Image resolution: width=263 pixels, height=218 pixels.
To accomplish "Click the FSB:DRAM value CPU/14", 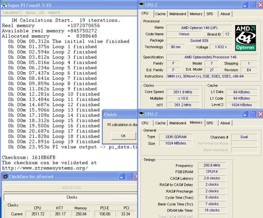I will 212,172.
